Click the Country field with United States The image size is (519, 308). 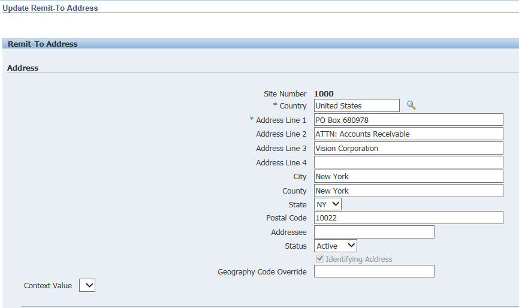tap(356, 105)
